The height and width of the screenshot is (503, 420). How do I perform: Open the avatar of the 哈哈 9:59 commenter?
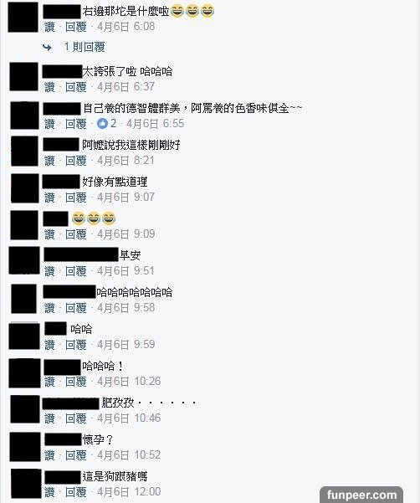(24, 336)
